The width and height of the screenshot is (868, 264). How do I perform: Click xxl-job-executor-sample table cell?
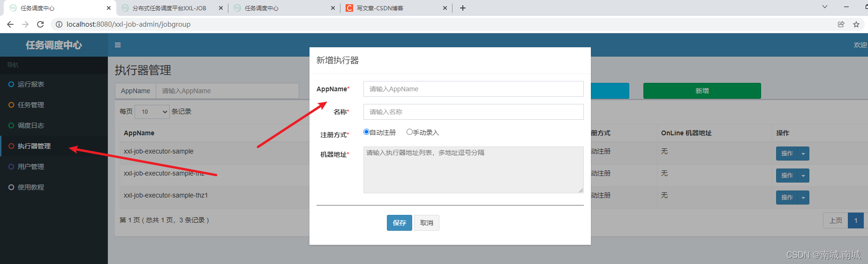159,151
